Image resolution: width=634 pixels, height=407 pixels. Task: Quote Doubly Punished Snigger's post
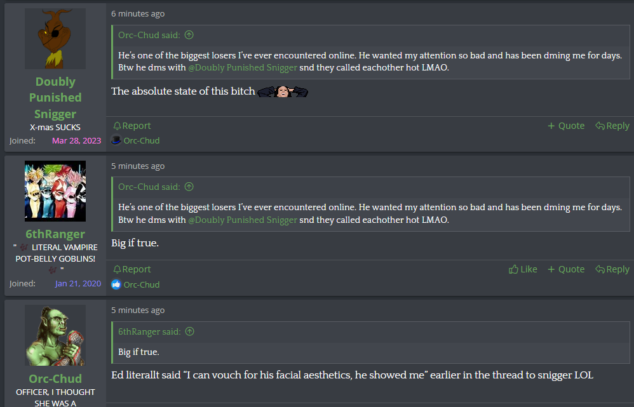566,126
